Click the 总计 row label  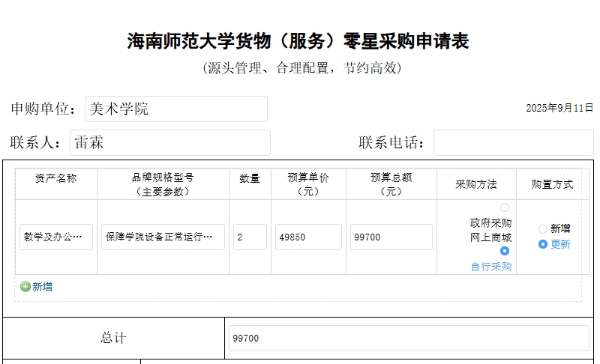tap(113, 339)
